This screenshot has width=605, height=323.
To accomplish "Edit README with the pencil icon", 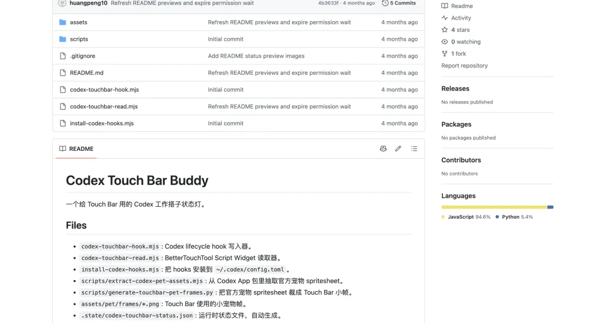I will [398, 149].
